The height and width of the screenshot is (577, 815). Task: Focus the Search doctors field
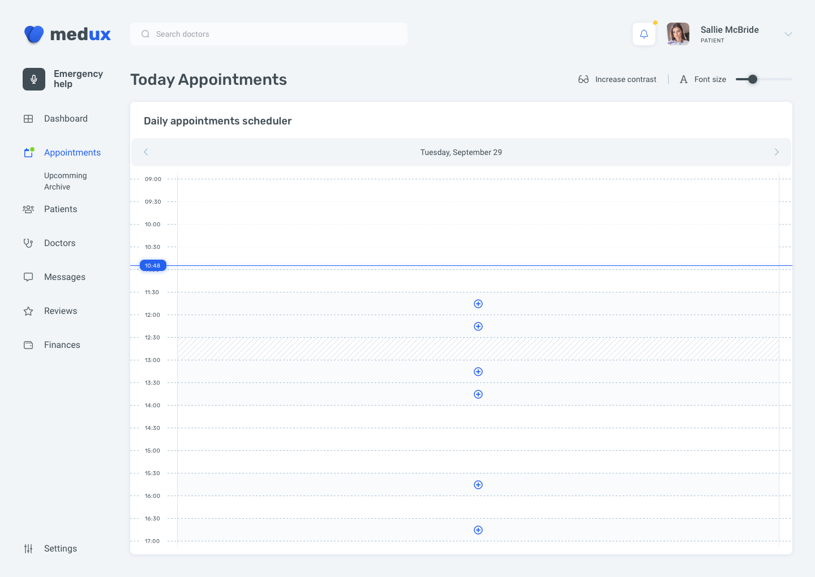pos(269,34)
